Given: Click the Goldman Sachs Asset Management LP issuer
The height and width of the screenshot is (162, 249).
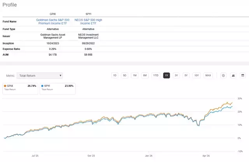Looking at the screenshot, I should (53, 36).
